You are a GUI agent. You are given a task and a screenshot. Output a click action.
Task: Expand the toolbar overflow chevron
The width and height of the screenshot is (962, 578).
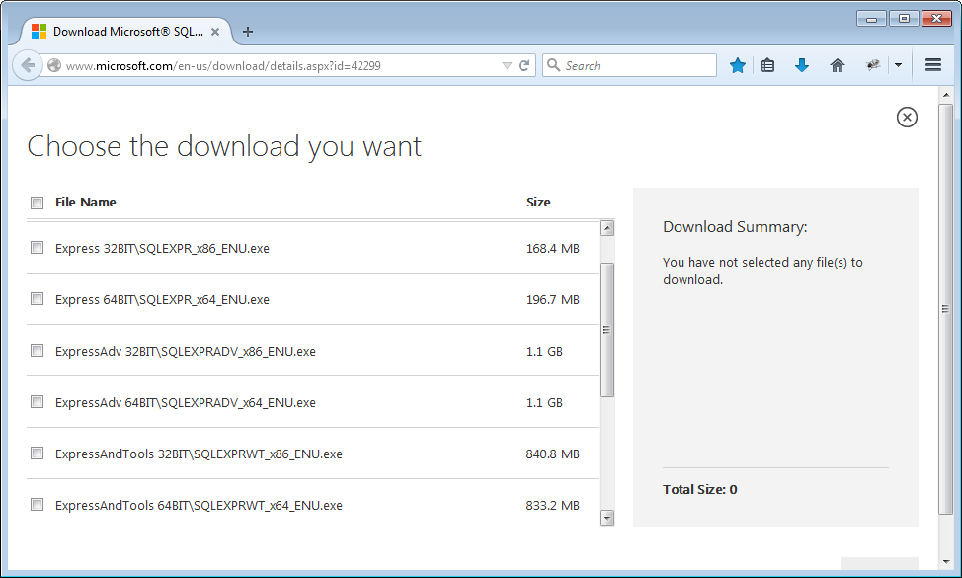[x=899, y=65]
